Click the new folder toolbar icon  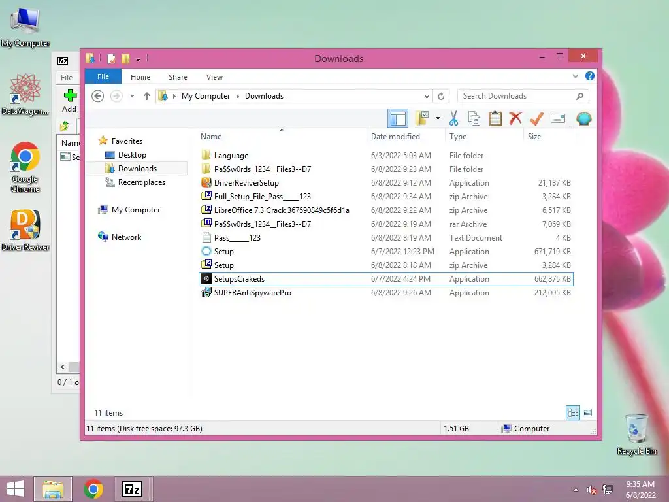(422, 118)
